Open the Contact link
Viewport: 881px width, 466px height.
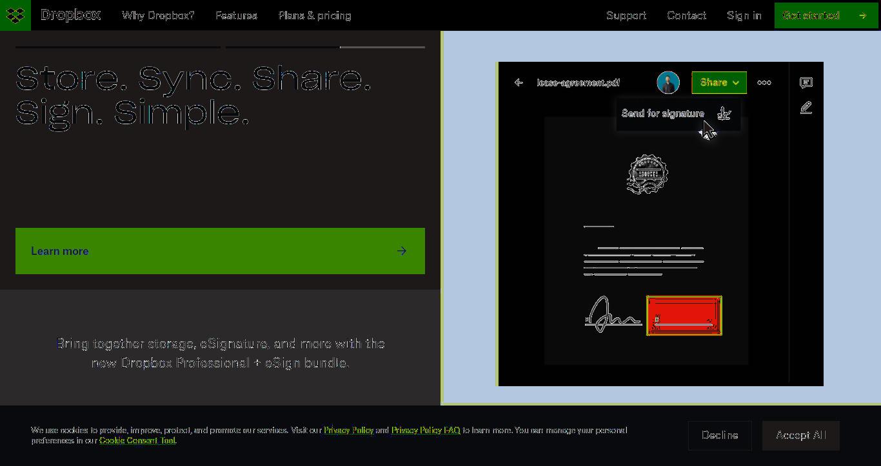click(x=686, y=15)
